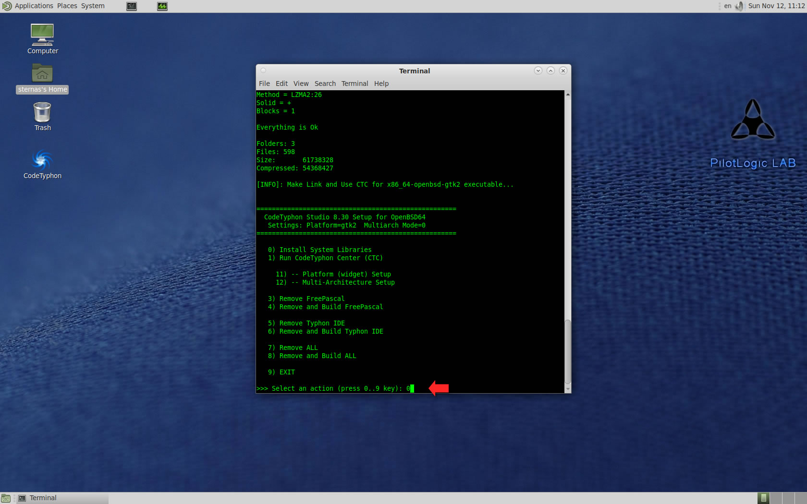Minimize the Terminal window
Viewport: 807px width, 504px height.
click(538, 71)
